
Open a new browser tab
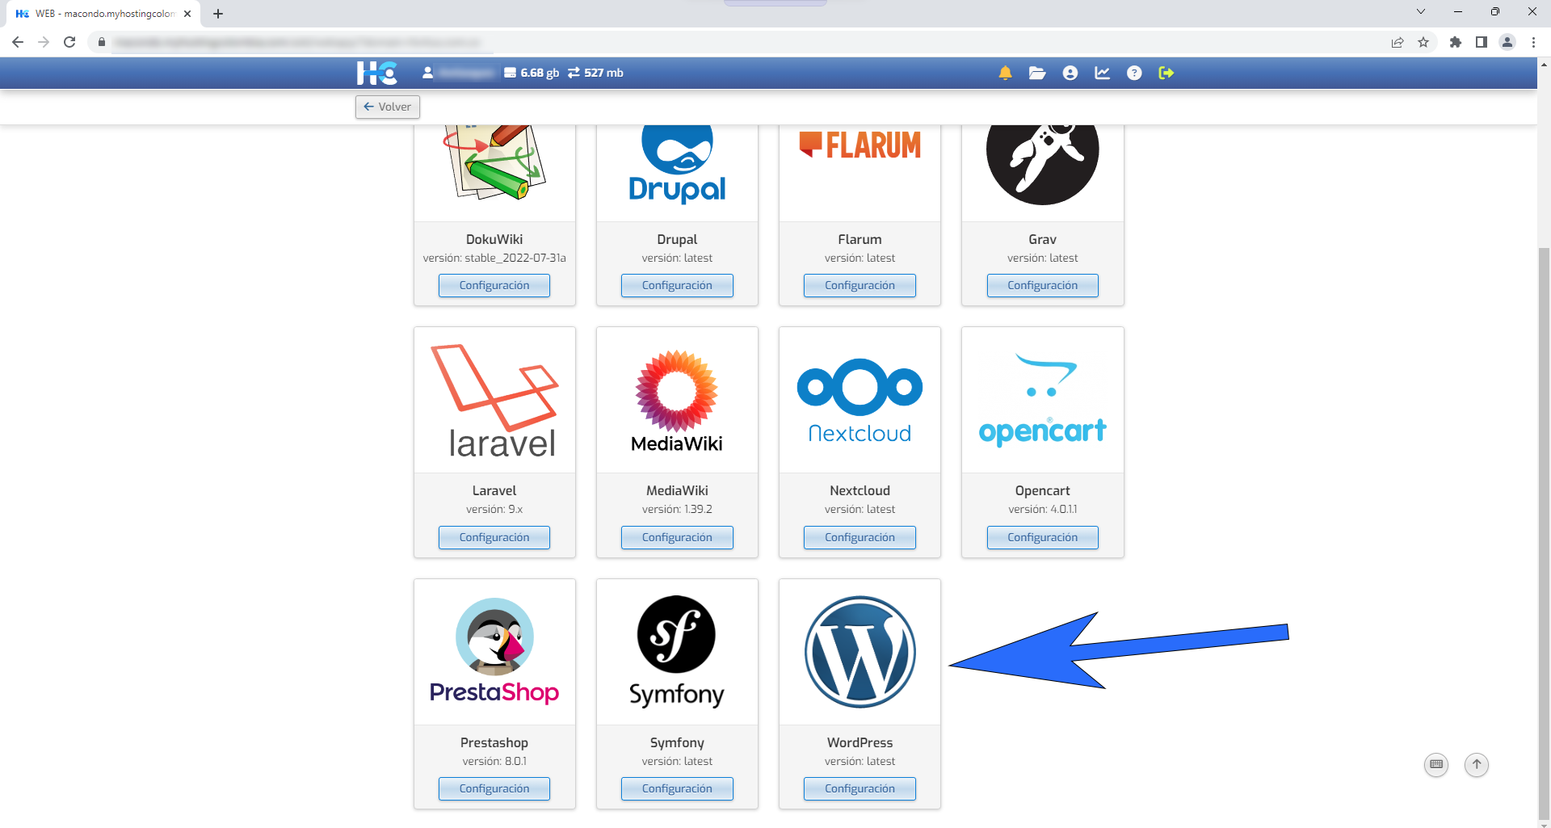218,14
